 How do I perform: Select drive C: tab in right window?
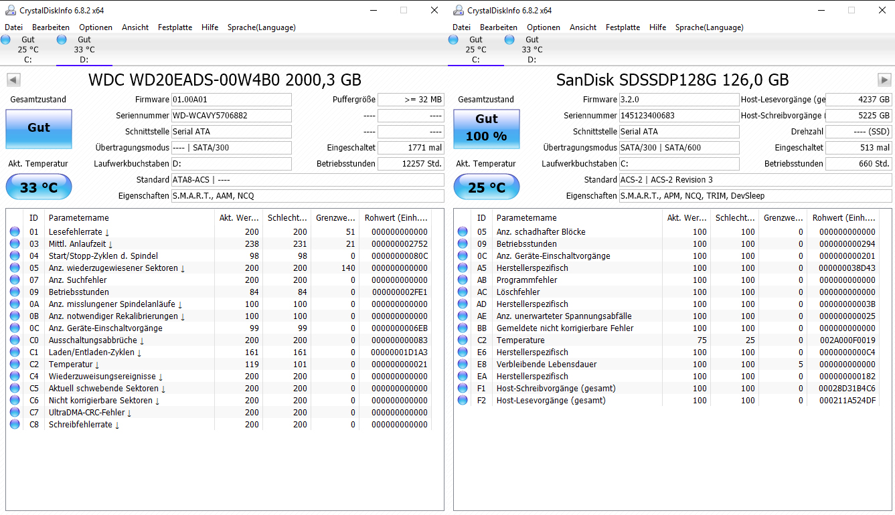[475, 49]
